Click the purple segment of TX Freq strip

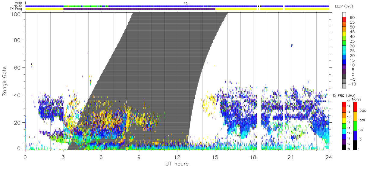click(139, 9)
